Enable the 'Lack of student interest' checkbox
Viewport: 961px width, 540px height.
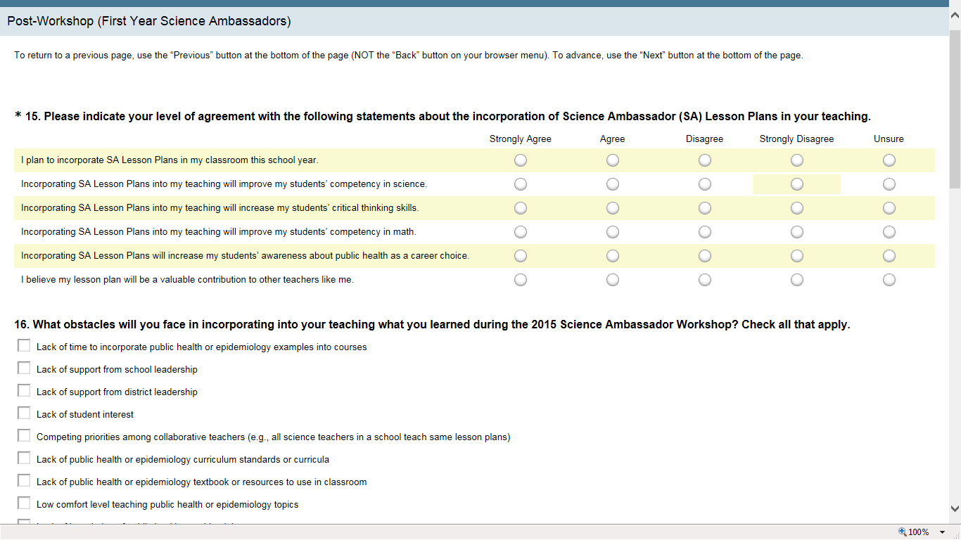pos(24,413)
